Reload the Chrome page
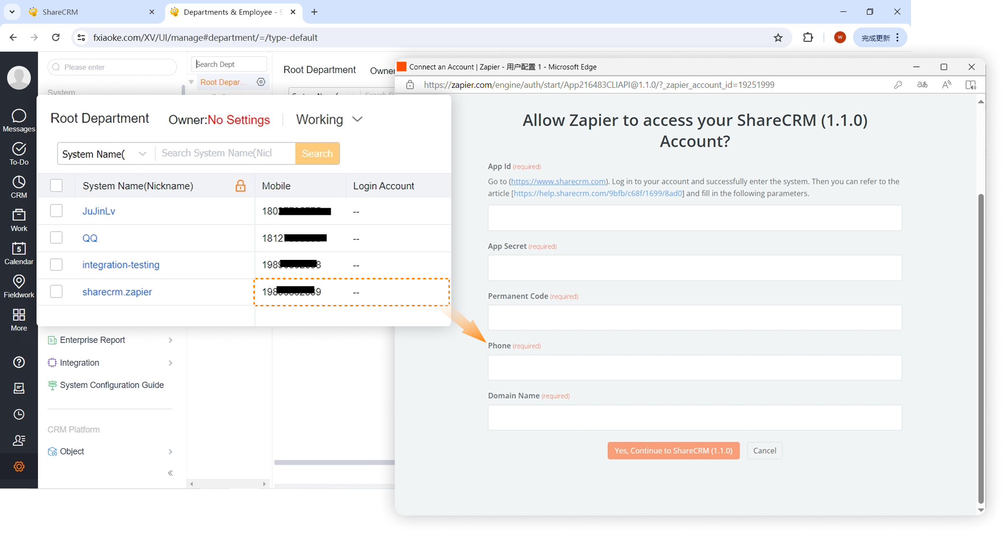This screenshot has width=1005, height=534. click(56, 37)
